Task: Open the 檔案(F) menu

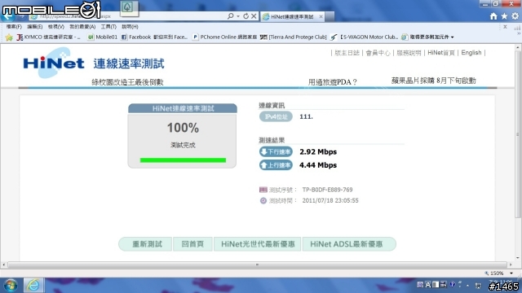Action: [x=14, y=27]
